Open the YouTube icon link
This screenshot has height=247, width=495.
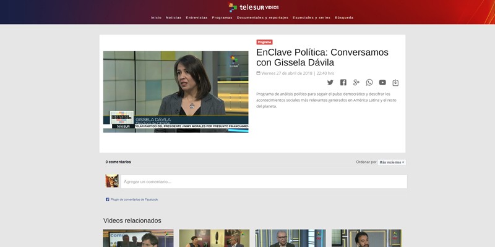382,83
